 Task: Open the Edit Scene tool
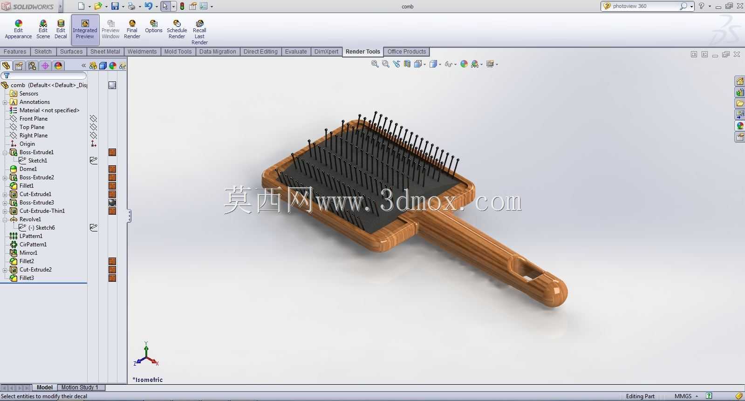43,29
